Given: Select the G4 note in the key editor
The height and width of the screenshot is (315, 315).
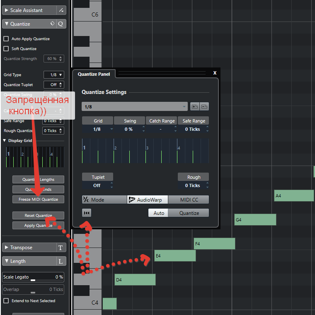Looking at the screenshot, I should point(255,219).
